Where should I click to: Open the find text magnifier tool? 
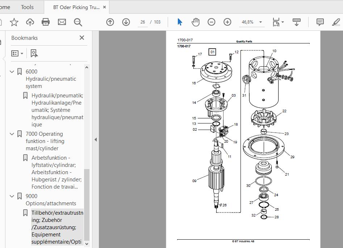click(78, 22)
